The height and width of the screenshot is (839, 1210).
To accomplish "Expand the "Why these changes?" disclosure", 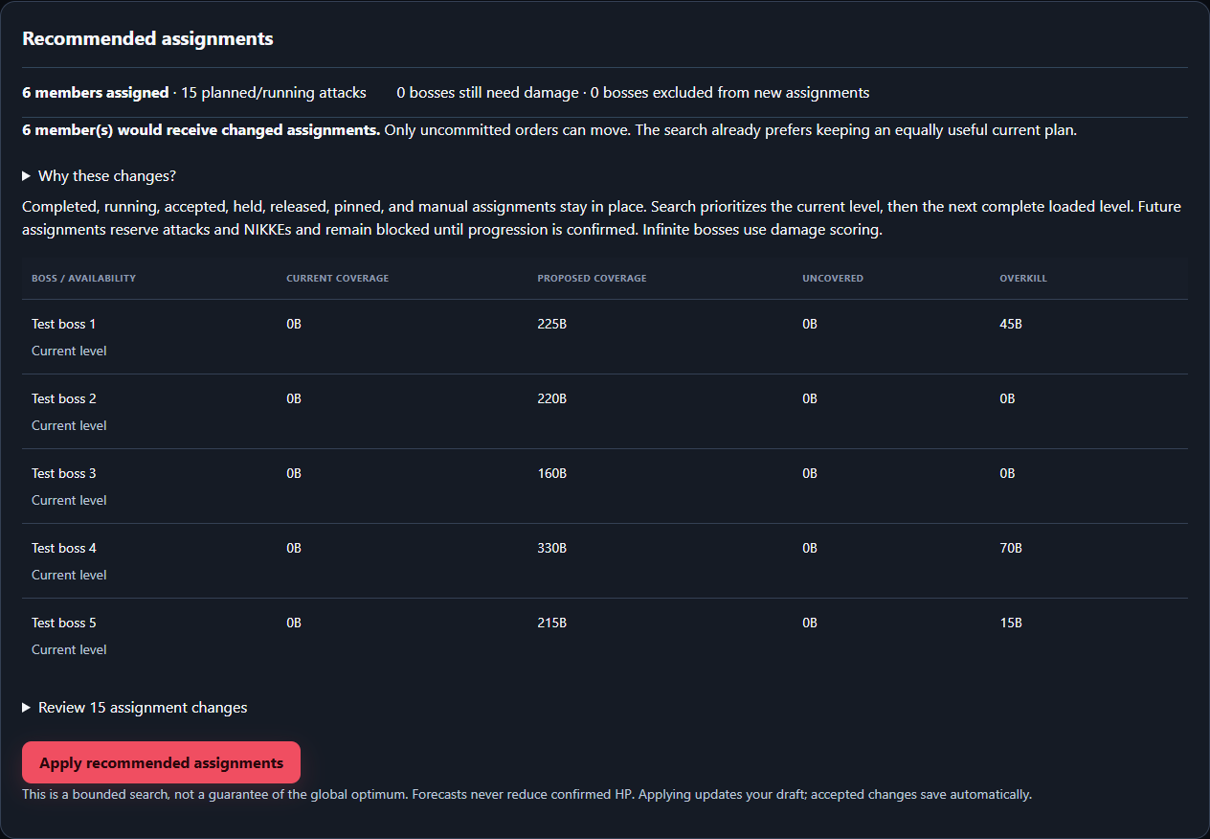I will (100, 176).
